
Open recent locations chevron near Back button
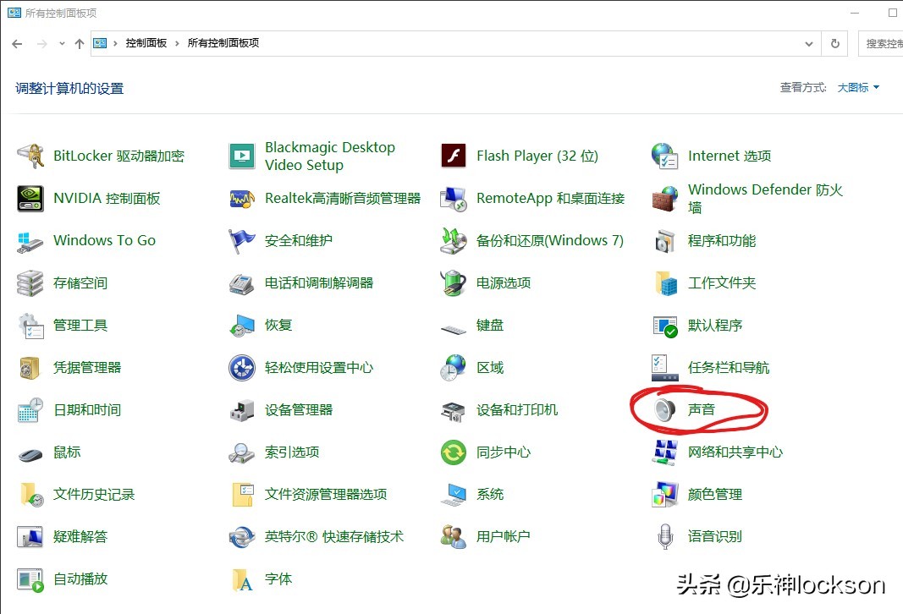[x=61, y=42]
